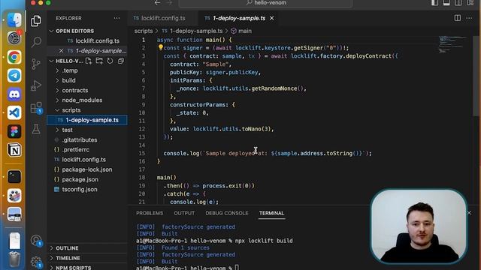Open the Testing flask view
Viewport: 481px width, 270px height.
click(36, 129)
